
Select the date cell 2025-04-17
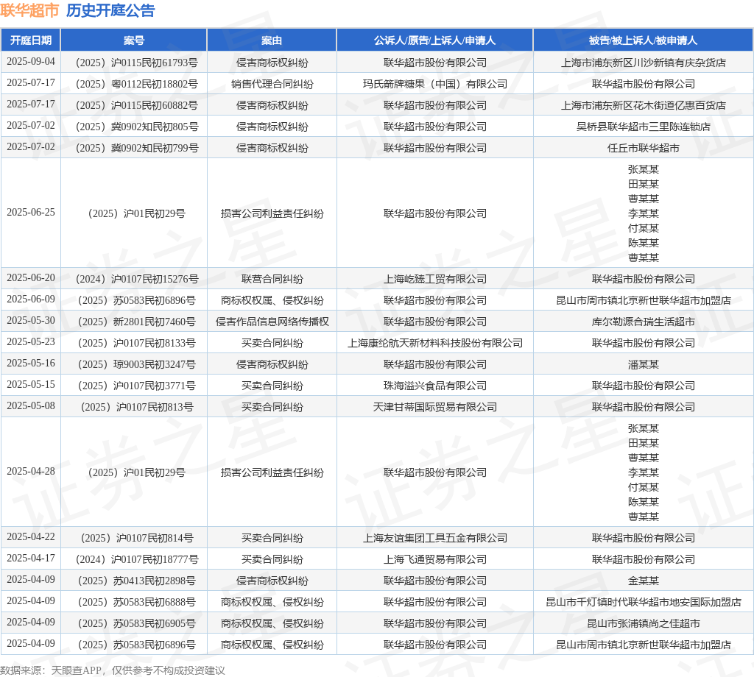coord(31,559)
